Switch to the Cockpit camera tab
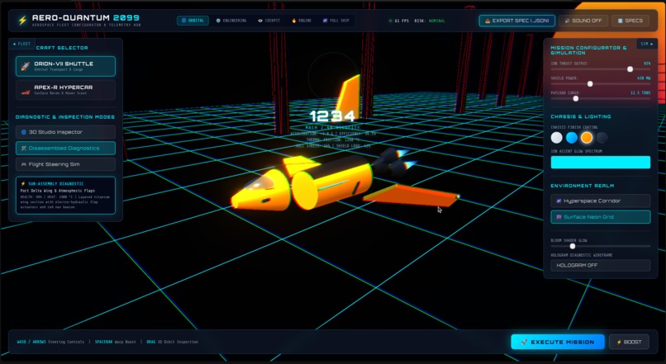This screenshot has width=666, height=364. point(269,21)
